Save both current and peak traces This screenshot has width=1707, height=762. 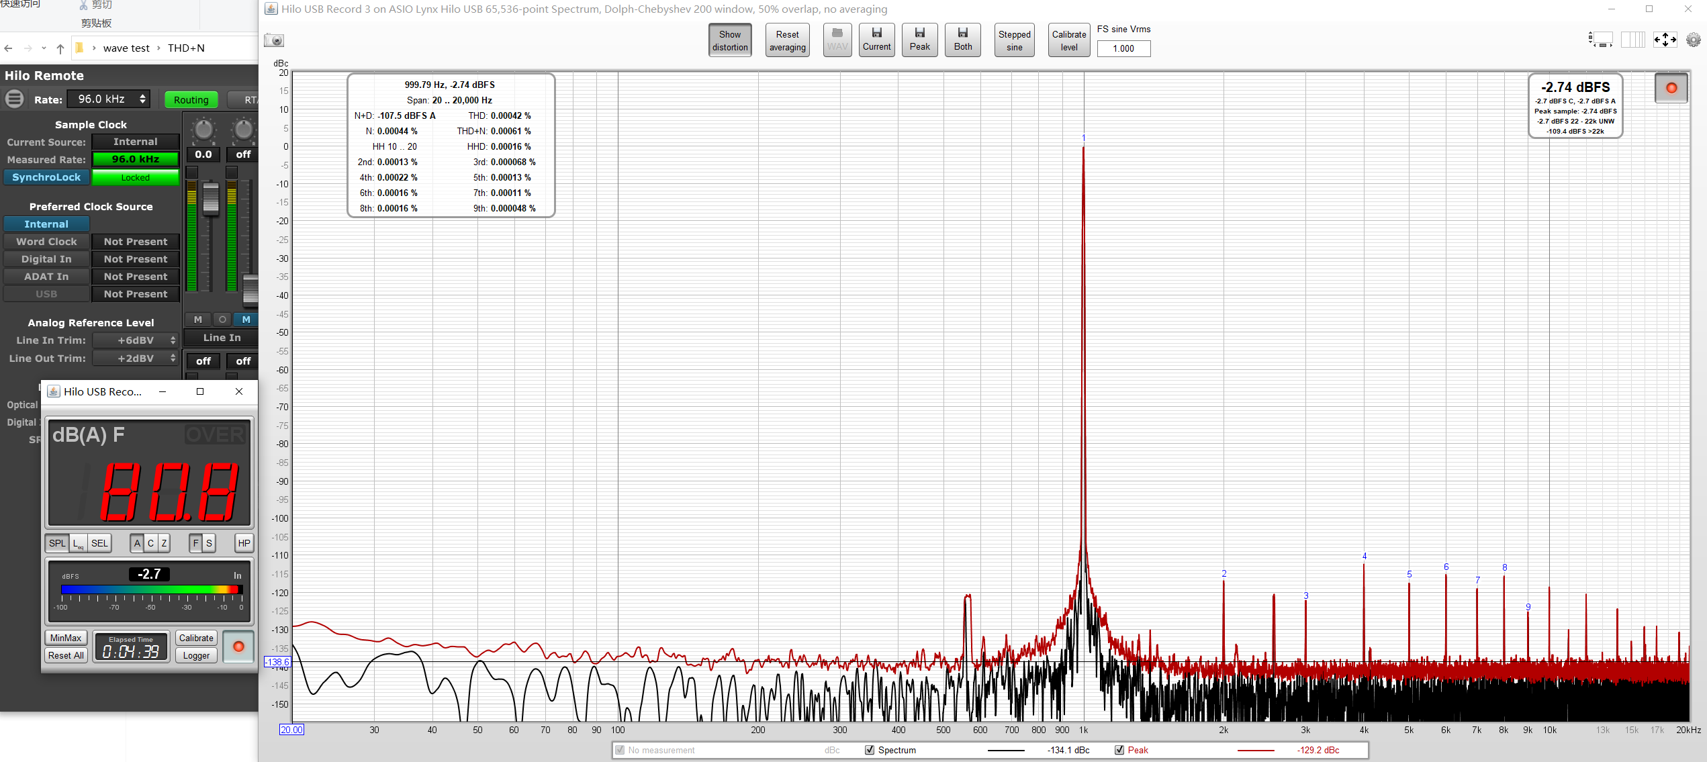pos(962,40)
